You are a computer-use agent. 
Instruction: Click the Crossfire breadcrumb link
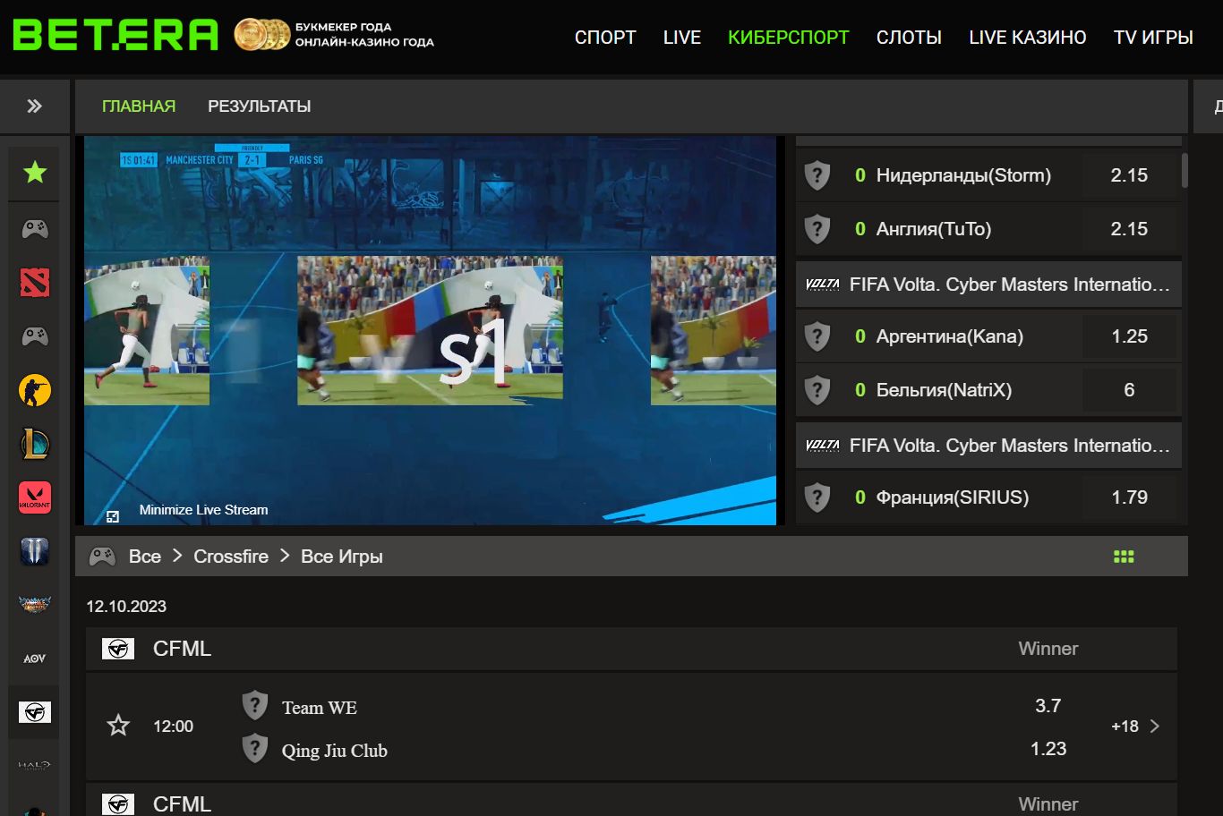pyautogui.click(x=231, y=557)
